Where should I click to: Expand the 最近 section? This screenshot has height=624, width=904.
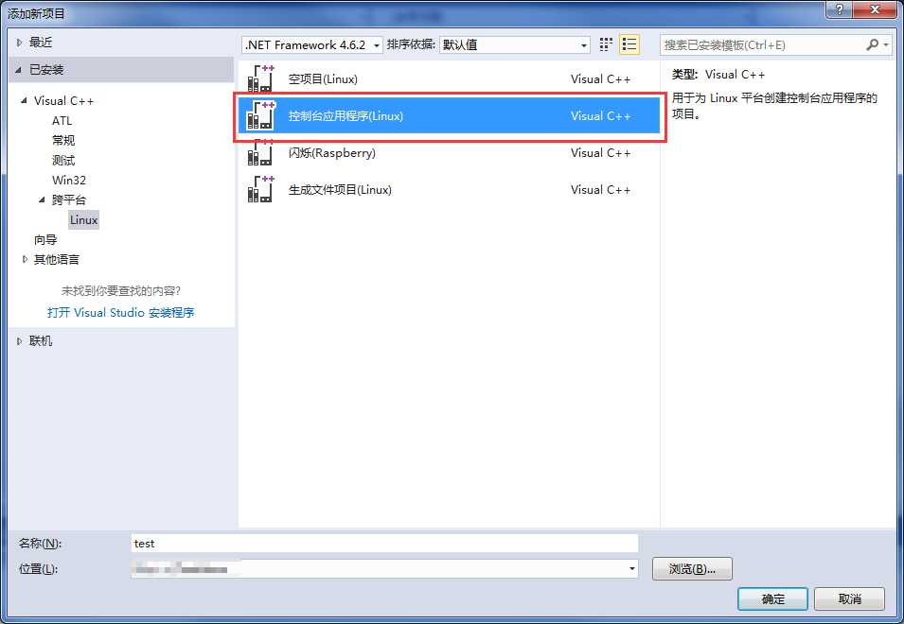pos(20,42)
